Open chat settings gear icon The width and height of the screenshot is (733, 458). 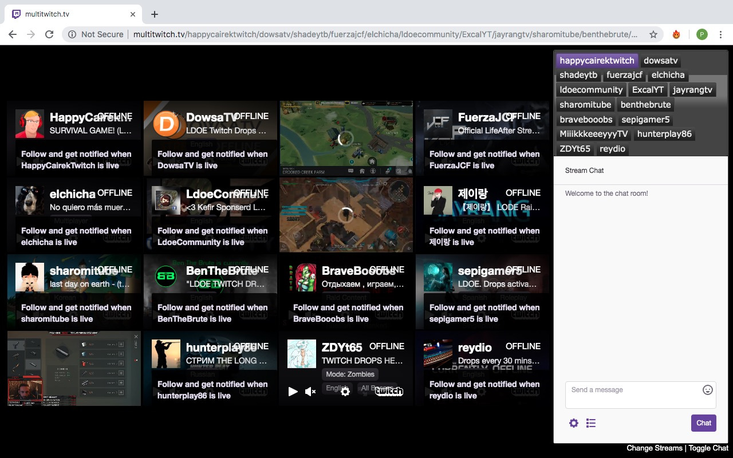574,423
